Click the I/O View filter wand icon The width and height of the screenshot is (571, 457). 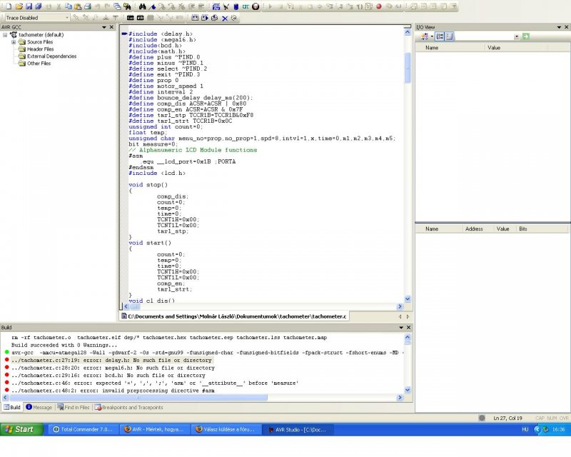click(x=425, y=36)
